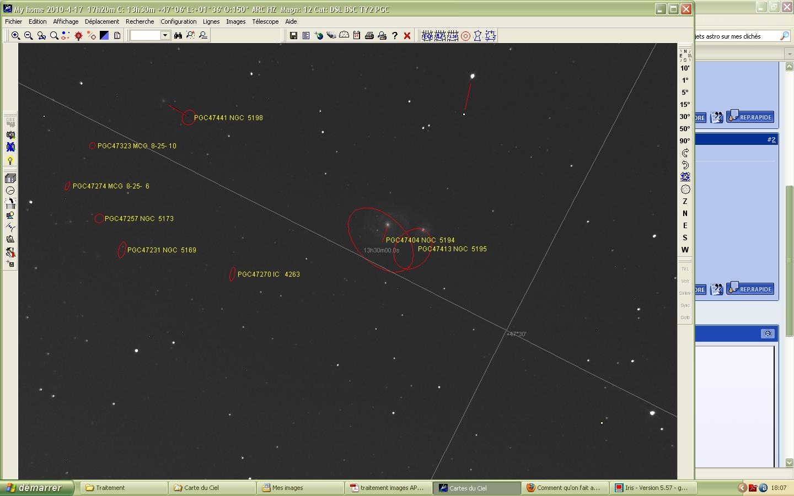Viewport: 794px width, 496px height.
Task: Click the 'PGC47441 NGC 5198' label
Action: coord(228,118)
